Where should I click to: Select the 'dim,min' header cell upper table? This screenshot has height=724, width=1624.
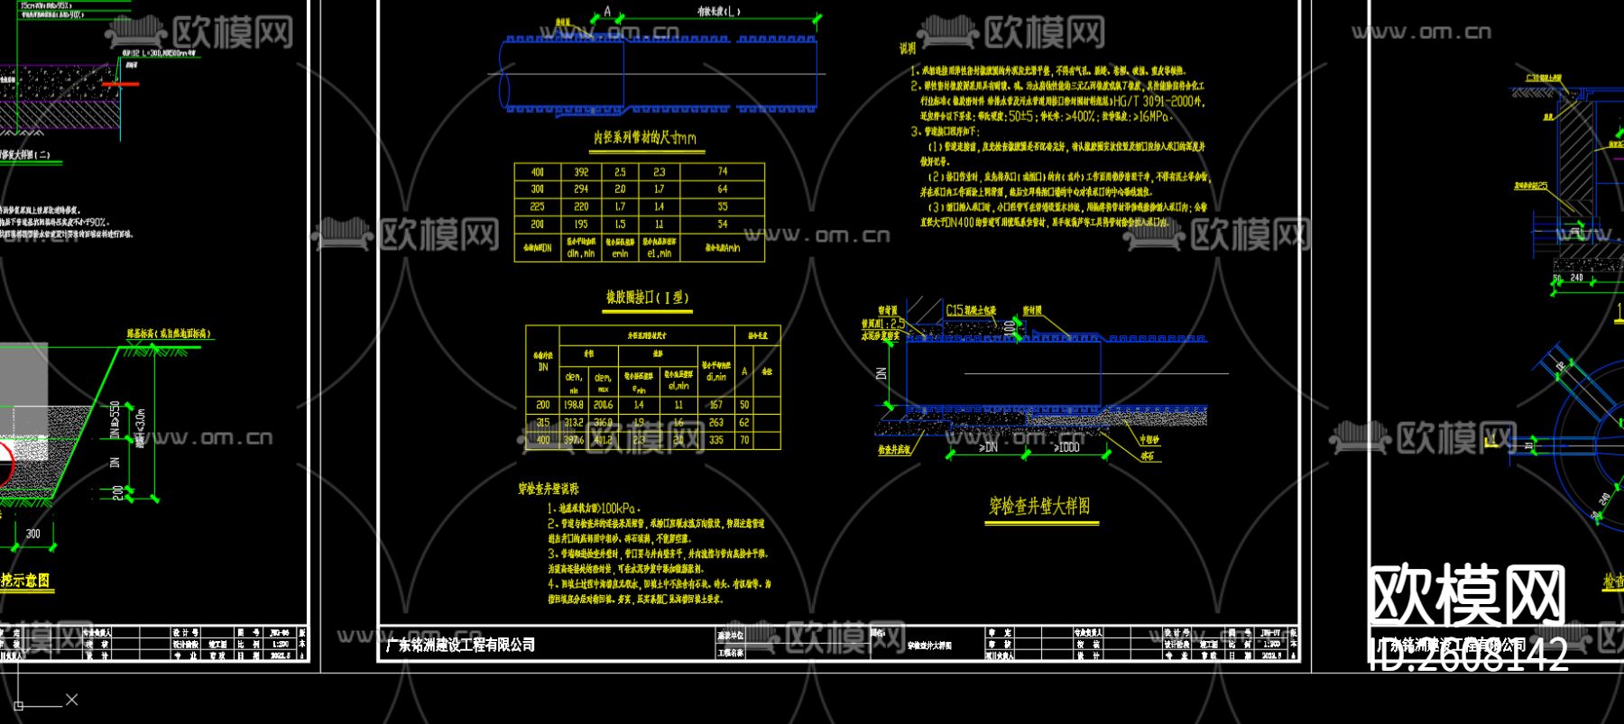click(x=581, y=253)
